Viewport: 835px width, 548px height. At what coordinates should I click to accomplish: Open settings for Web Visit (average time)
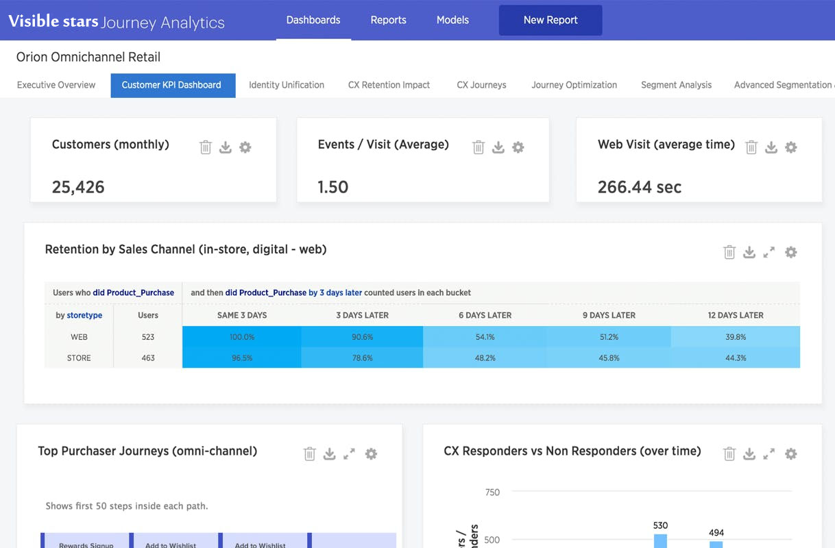pyautogui.click(x=791, y=147)
